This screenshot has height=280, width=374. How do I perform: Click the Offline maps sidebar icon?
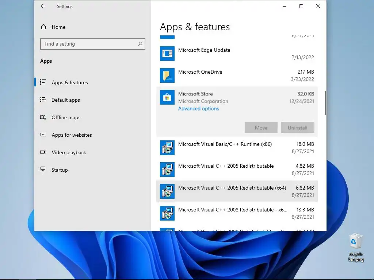pos(43,117)
